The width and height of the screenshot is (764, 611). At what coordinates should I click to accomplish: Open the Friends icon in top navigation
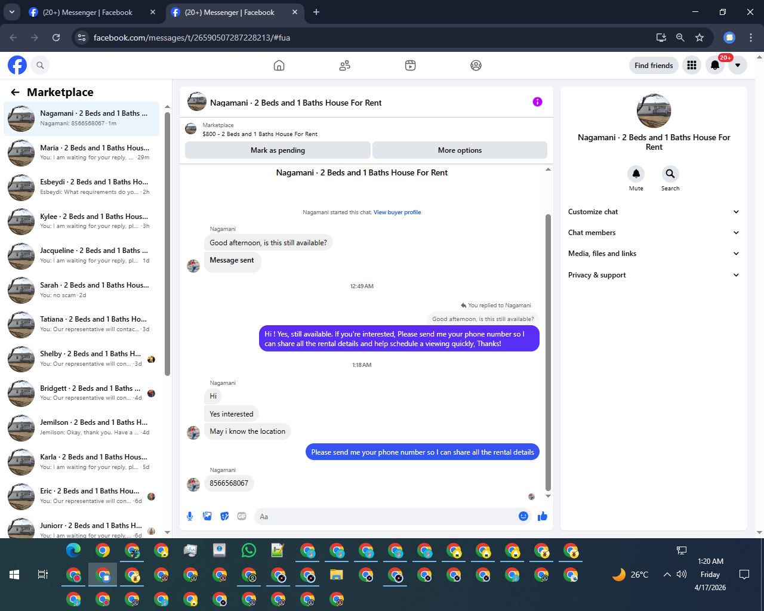click(x=344, y=66)
